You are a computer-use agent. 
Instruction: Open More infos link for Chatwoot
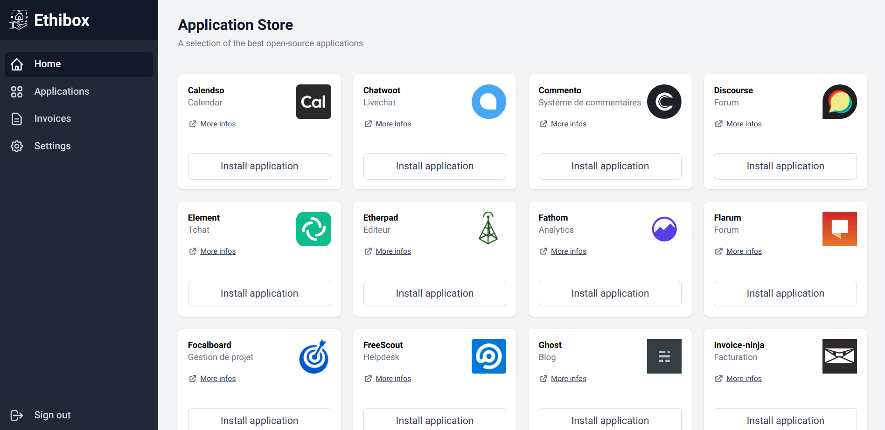(393, 124)
